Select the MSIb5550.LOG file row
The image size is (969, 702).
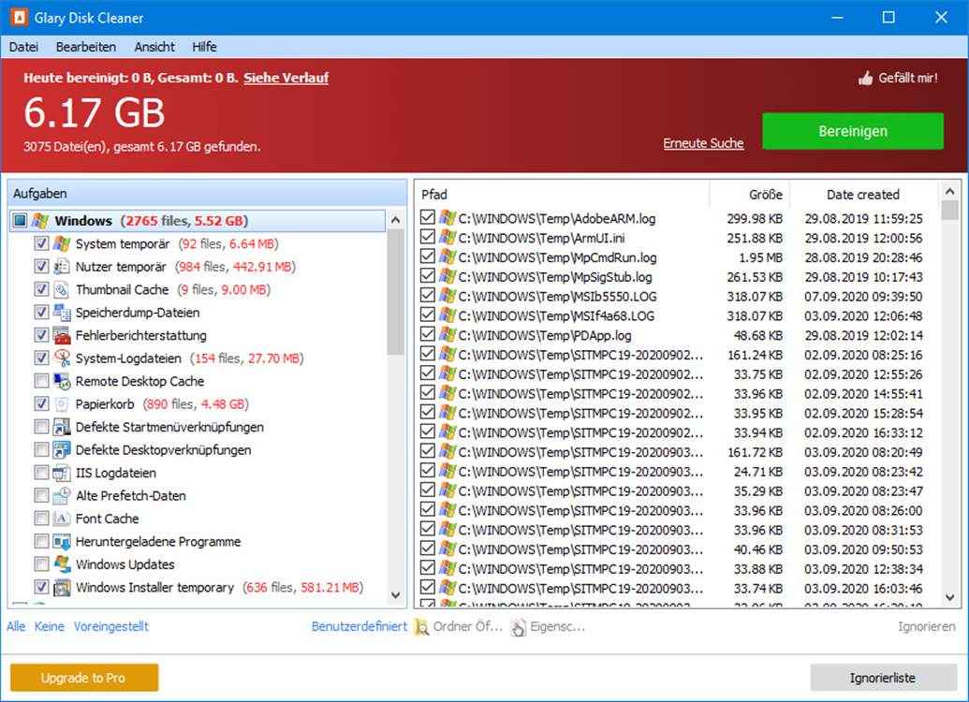[x=679, y=296]
